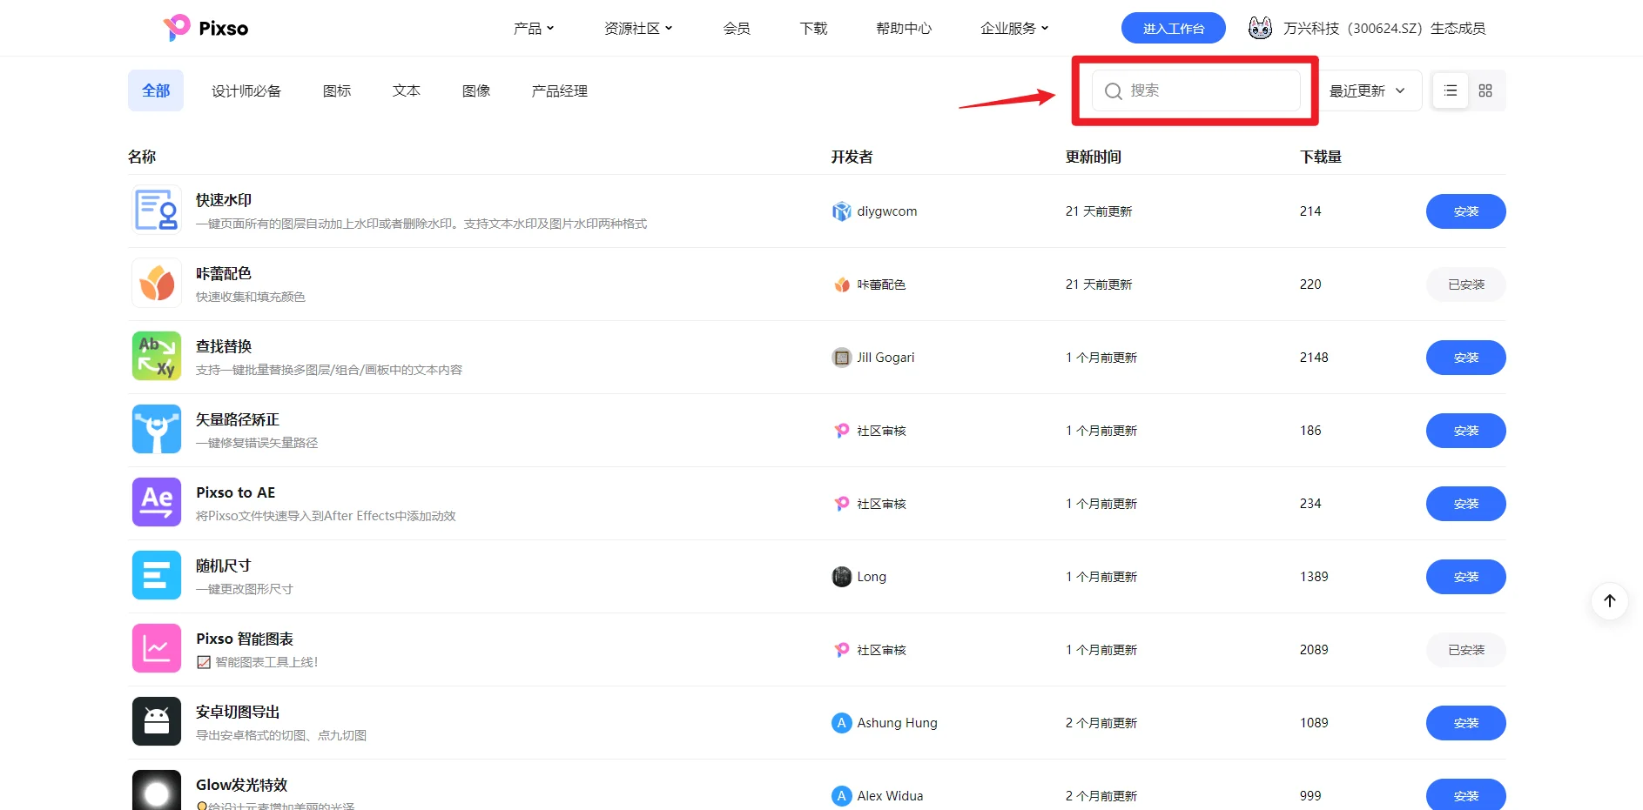Click the 咔蕾配色 plugin icon
The width and height of the screenshot is (1643, 810).
point(156,283)
